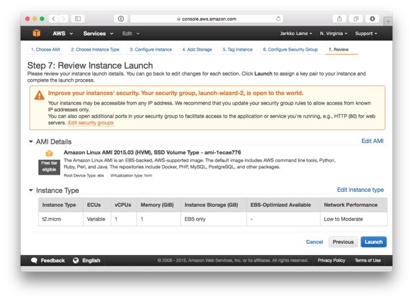Click the Low to Moderate cell

(x=354, y=219)
